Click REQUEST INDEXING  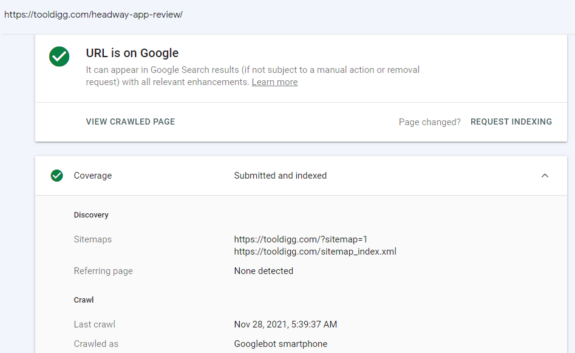click(511, 122)
